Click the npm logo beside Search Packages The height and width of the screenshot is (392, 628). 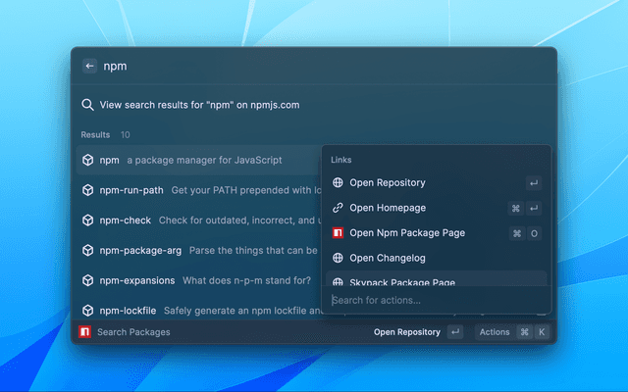tap(85, 332)
